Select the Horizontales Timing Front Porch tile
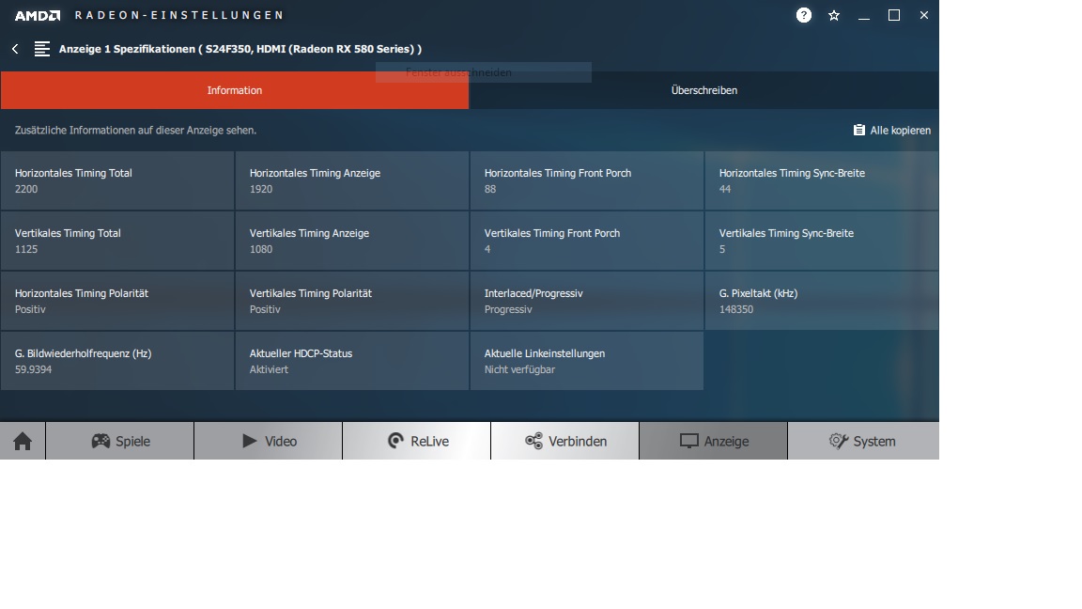 (x=586, y=180)
